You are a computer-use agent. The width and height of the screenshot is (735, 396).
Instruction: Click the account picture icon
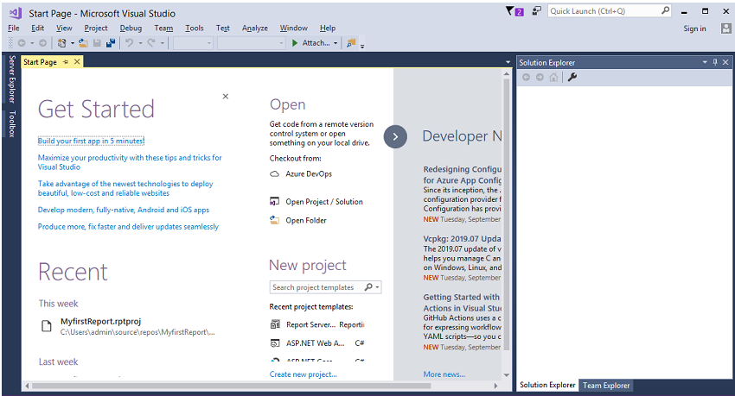click(725, 28)
